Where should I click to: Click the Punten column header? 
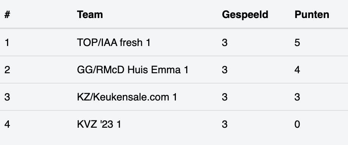[x=312, y=15]
